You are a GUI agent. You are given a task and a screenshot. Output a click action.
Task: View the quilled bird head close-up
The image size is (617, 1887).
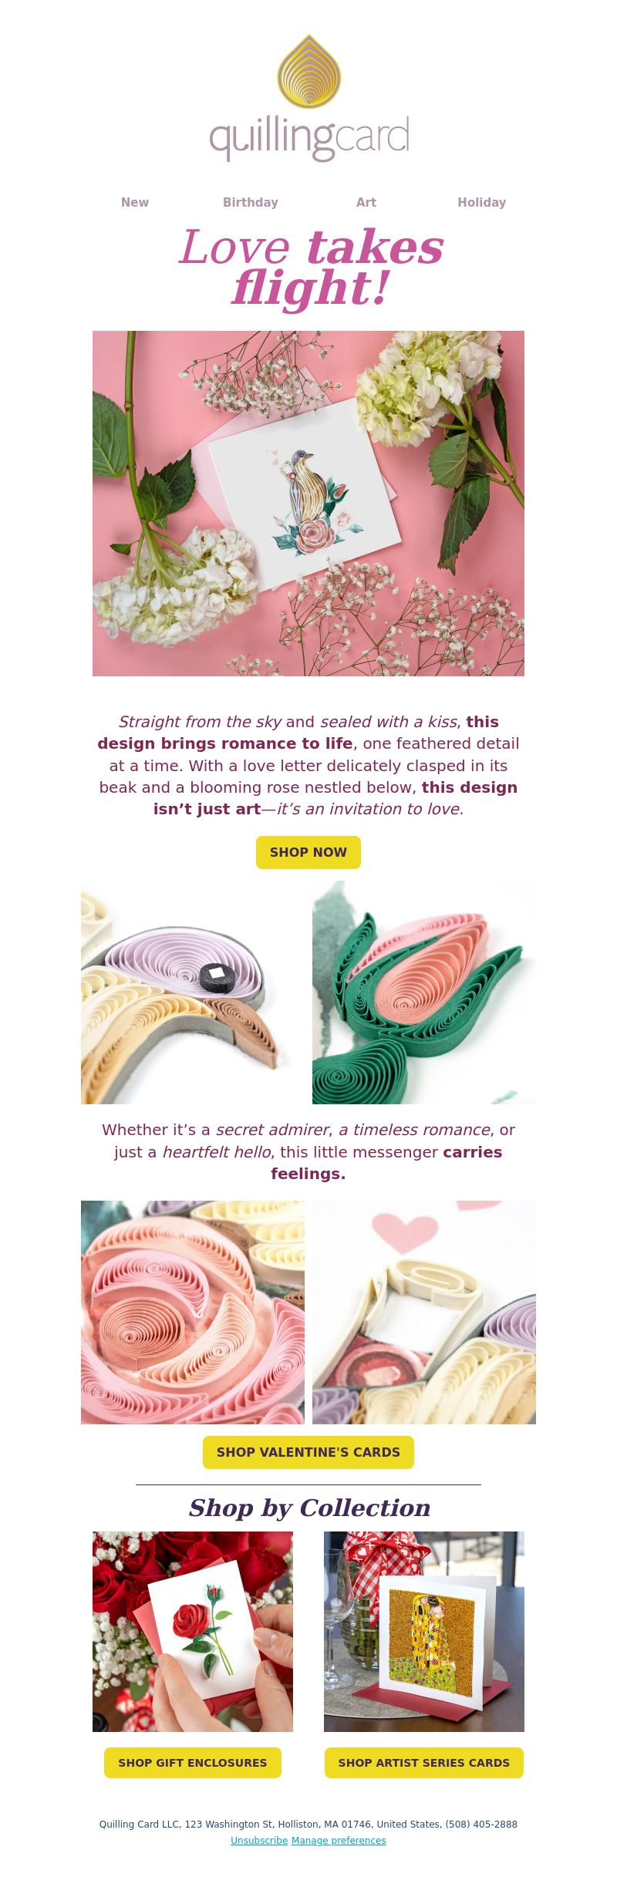(193, 992)
